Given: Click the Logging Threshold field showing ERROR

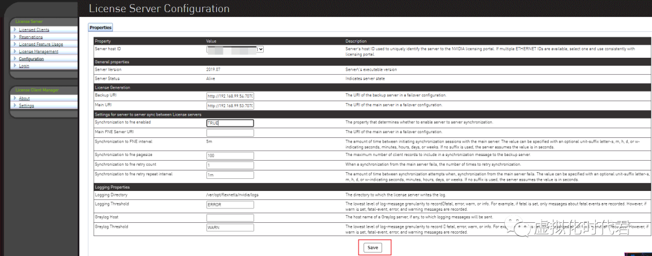Looking at the screenshot, I should coord(230,206).
